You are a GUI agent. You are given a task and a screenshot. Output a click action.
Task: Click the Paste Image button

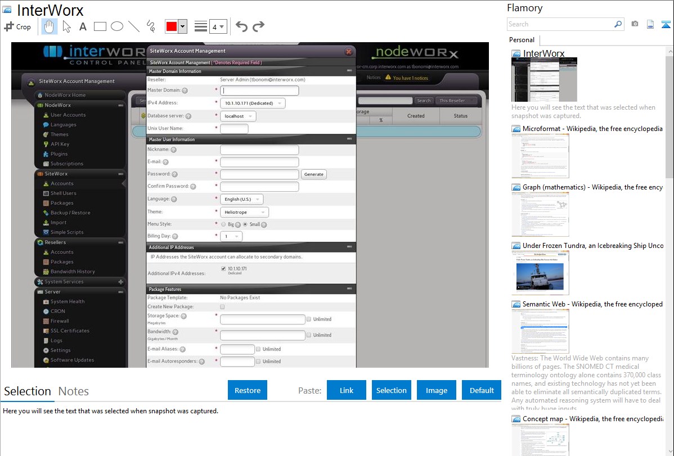437,390
